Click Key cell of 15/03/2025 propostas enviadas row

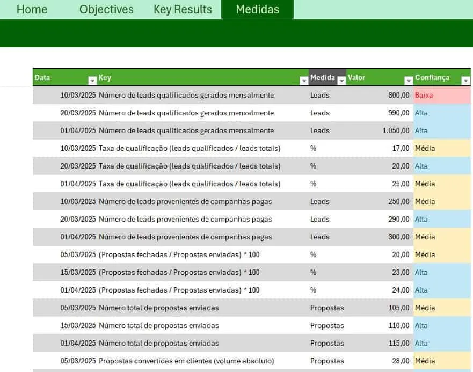[203, 325]
